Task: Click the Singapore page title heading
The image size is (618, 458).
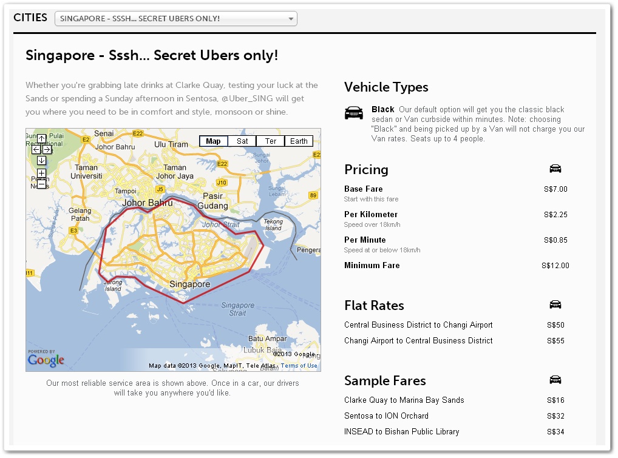Action: (152, 55)
